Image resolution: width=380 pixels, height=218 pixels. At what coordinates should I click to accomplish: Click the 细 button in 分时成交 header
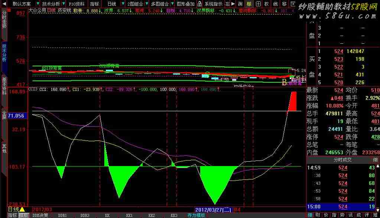375,160
